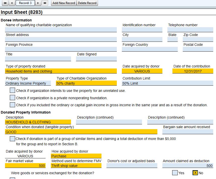Open Type of property donated dropdown
Screen dimensions: 216x179
(61, 71)
